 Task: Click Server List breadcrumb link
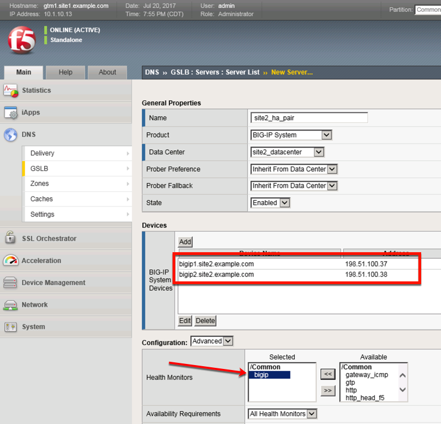click(243, 72)
